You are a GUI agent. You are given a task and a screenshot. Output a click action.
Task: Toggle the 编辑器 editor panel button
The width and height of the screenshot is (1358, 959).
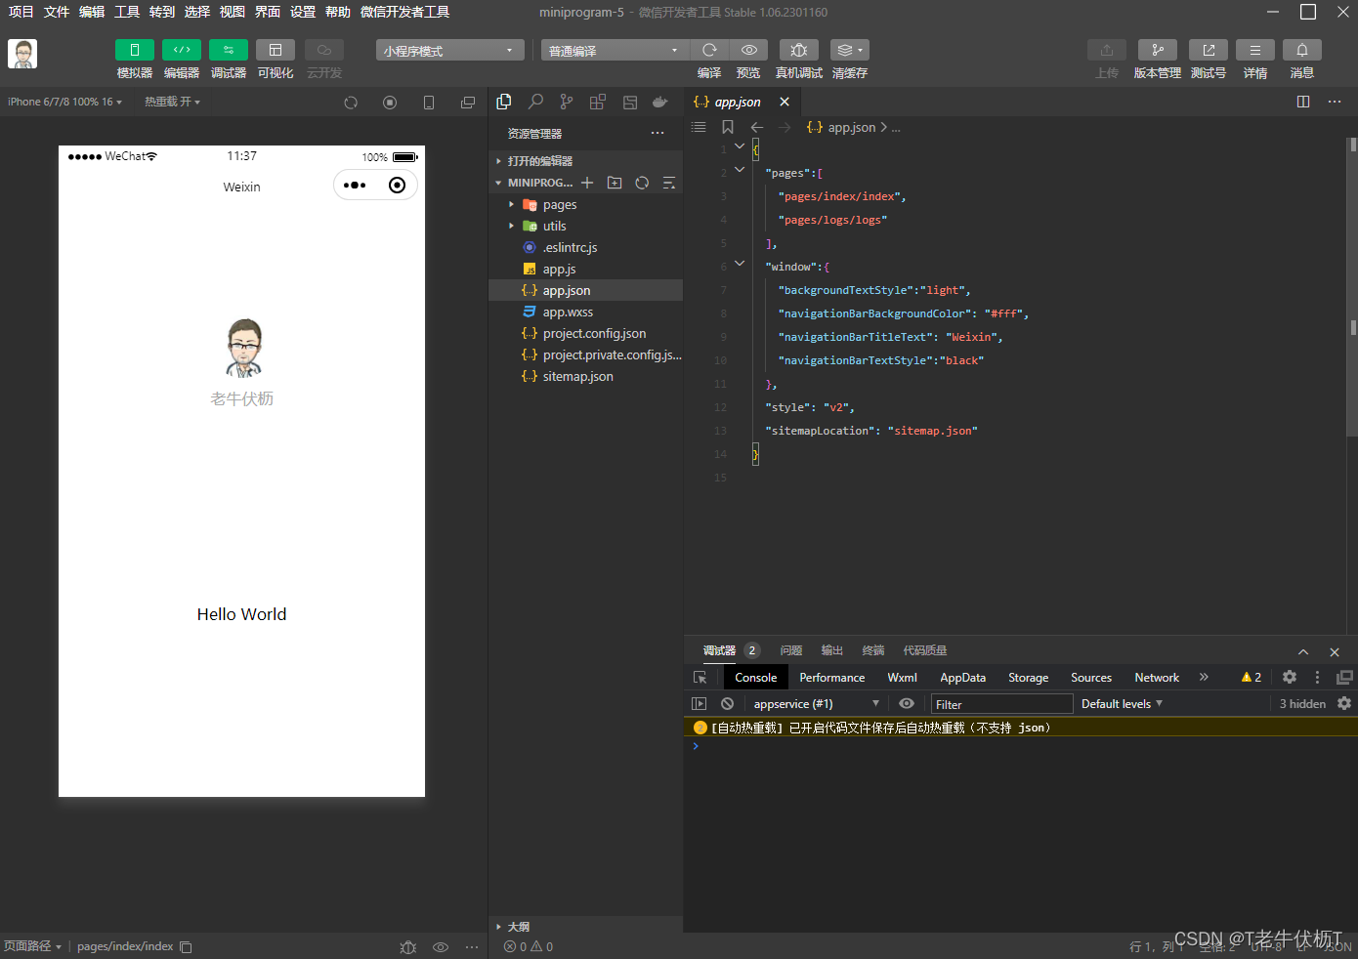182,50
